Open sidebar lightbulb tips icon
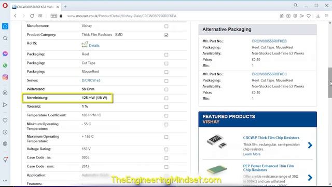 point(5,159)
